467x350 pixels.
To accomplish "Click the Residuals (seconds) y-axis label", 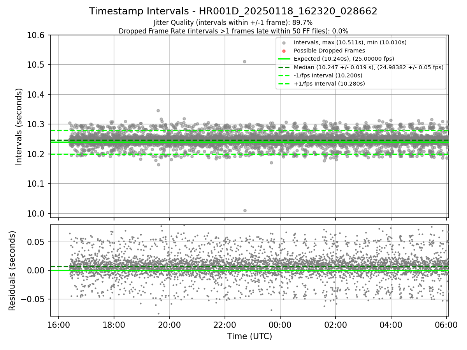I will coord(12,271).
